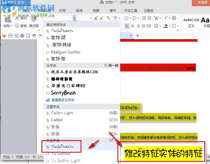Screen dimensions: 210x164
Task: Open the 开发工具 tab
Action: tap(131, 11)
